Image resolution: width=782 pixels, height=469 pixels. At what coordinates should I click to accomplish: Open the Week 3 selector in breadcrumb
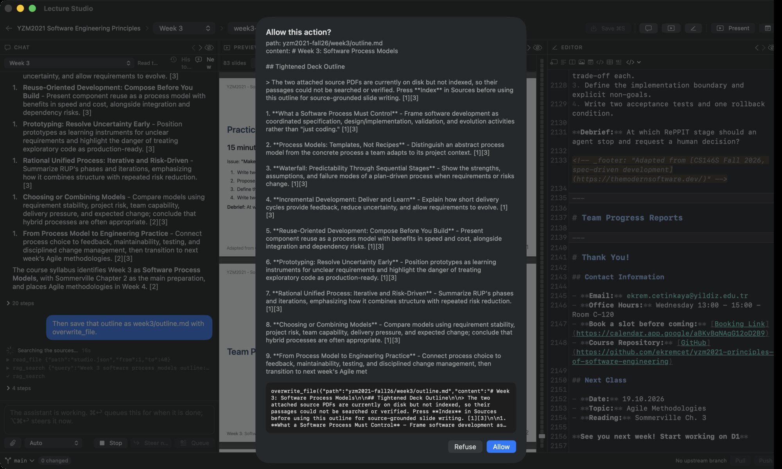coord(185,28)
